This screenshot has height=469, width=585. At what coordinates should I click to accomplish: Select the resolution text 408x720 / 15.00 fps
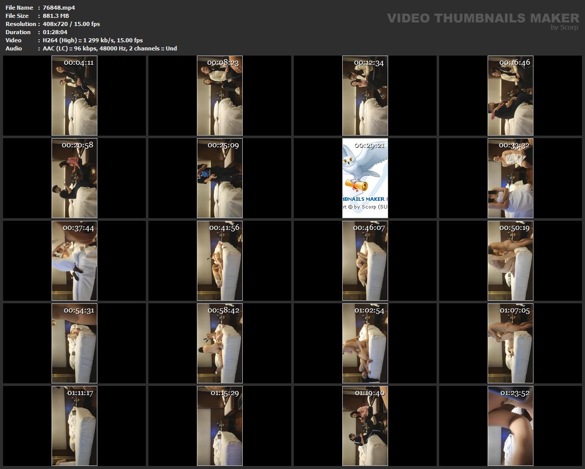click(x=71, y=24)
